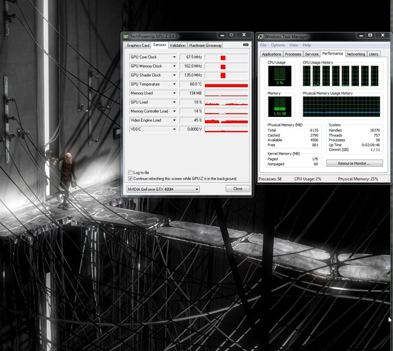Click the Physical Memory: 25% status entry
This screenshot has width=393, height=351.
click(x=358, y=179)
